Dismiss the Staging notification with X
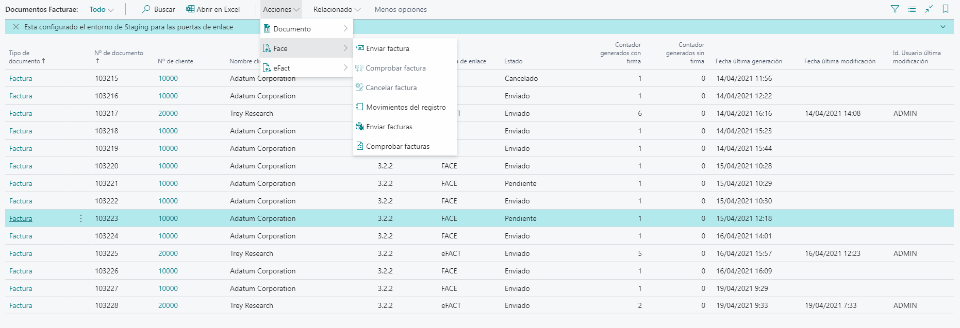The image size is (960, 328). click(x=16, y=27)
